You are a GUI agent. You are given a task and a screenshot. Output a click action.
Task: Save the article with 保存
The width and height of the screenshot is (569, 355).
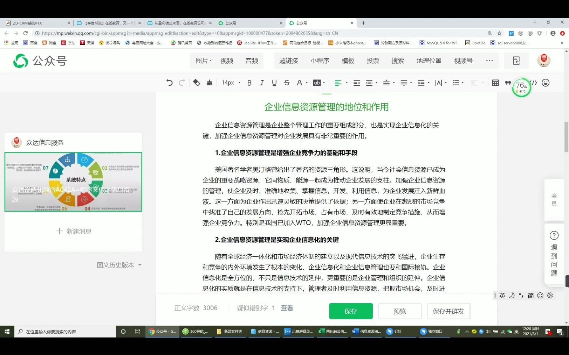coord(351,311)
